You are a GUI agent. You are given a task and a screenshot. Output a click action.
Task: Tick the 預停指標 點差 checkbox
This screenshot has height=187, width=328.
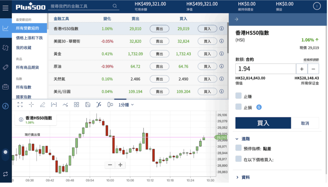point(238,148)
